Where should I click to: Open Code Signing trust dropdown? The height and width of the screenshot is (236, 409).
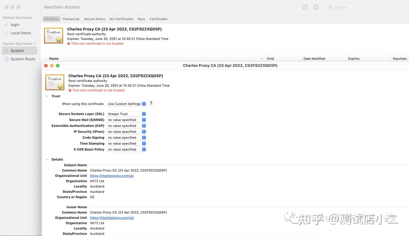[126, 138]
